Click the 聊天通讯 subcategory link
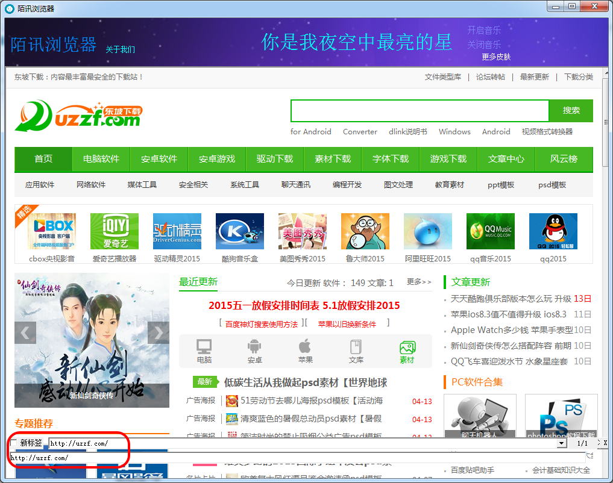The width and height of the screenshot is (613, 483). [x=296, y=185]
